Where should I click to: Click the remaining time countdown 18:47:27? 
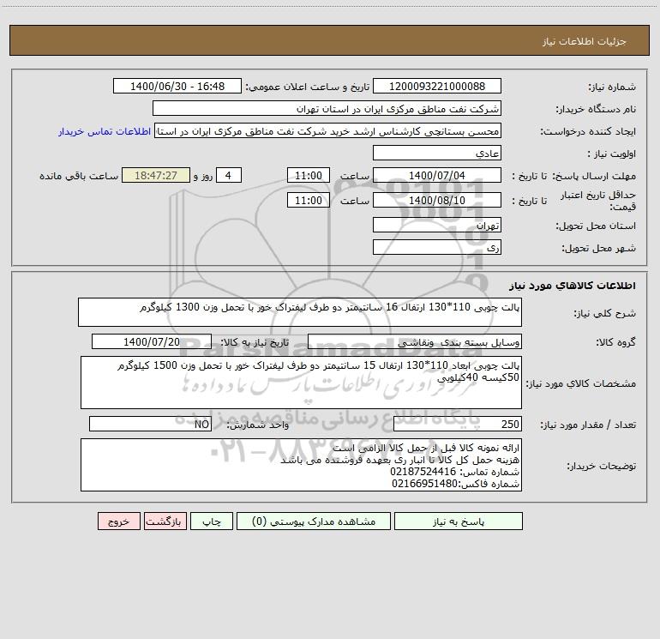[156, 175]
